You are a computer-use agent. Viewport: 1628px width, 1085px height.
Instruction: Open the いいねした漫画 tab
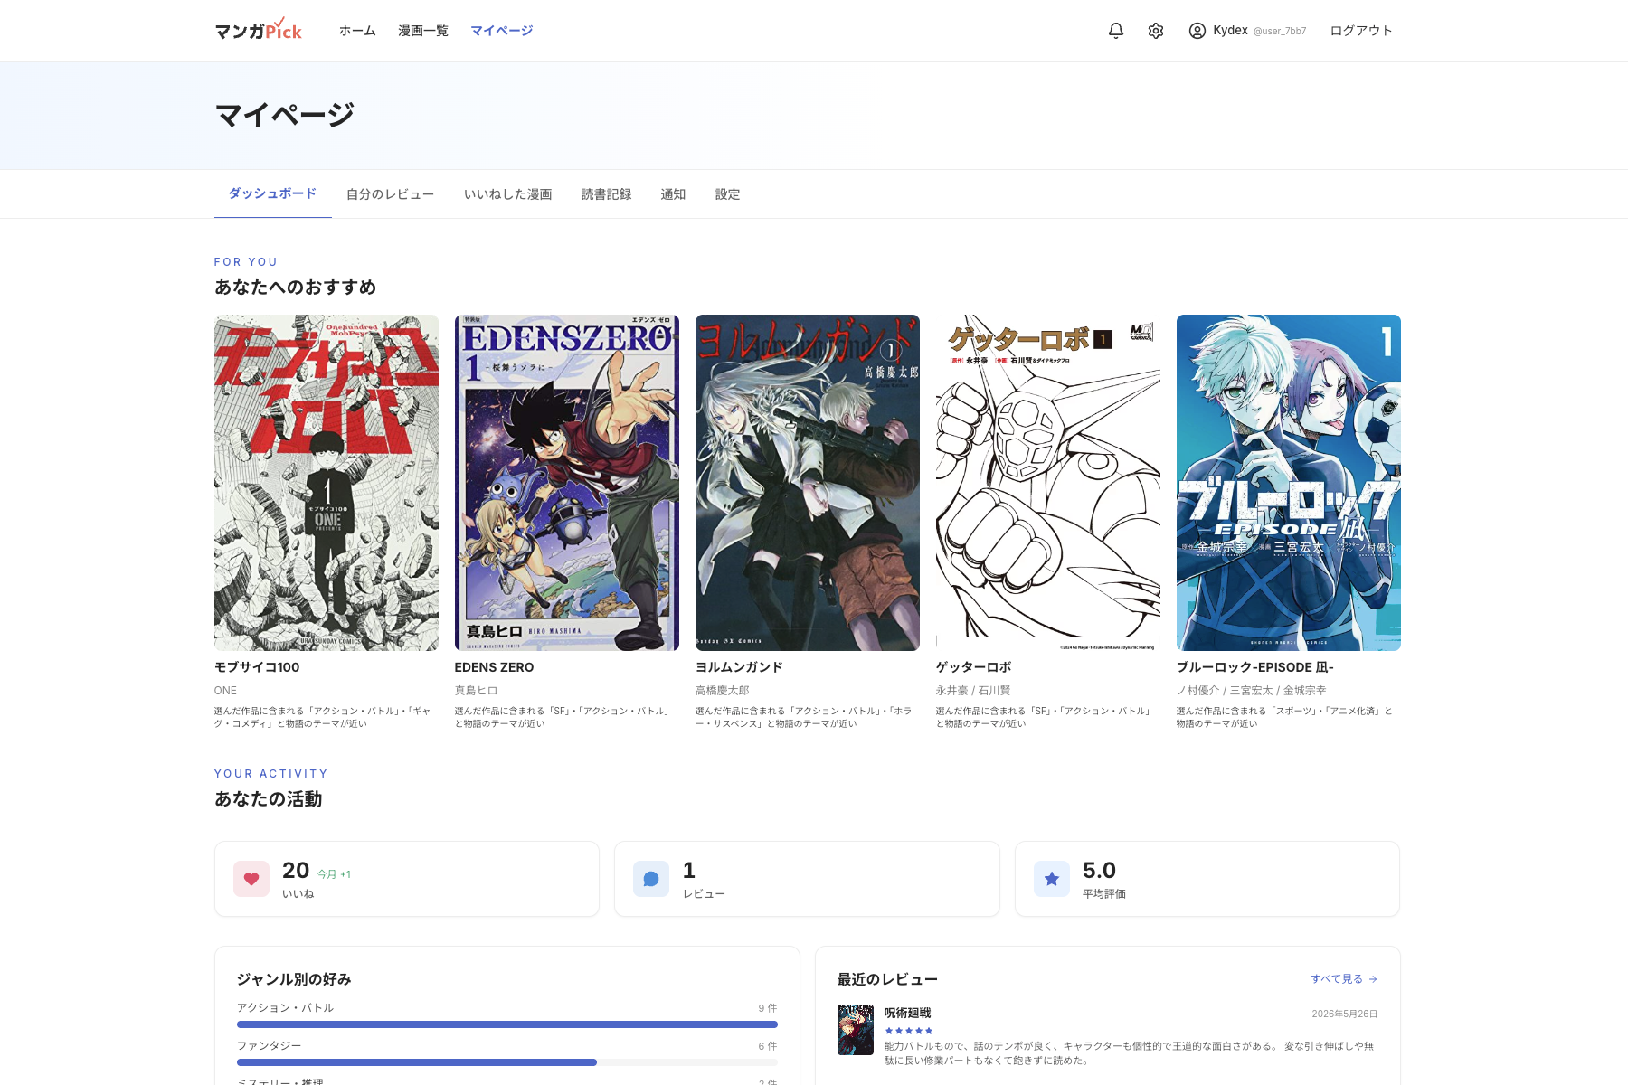pyautogui.click(x=508, y=194)
